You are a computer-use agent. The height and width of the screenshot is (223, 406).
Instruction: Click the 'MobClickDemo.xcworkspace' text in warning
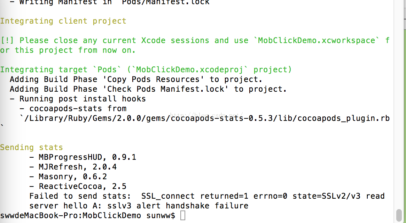316,41
